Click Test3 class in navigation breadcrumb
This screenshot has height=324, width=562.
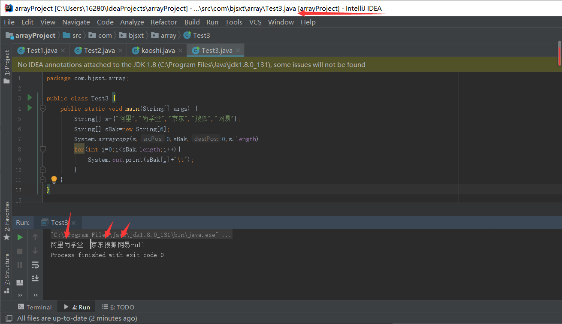(x=196, y=35)
